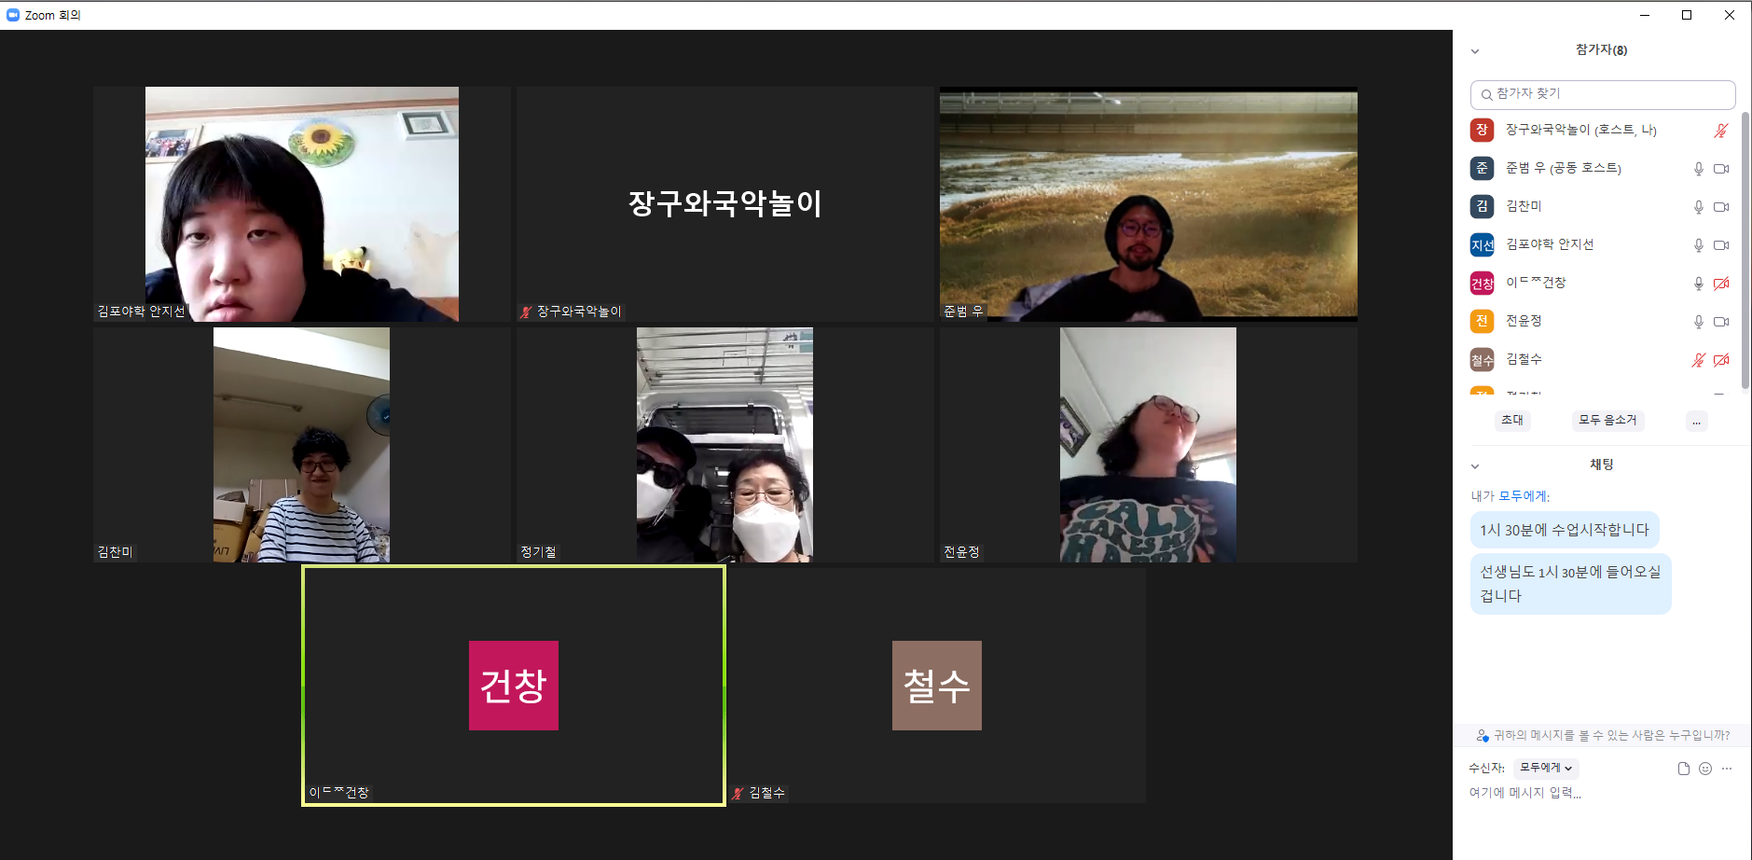Open the emoji picker in chat

(1705, 769)
